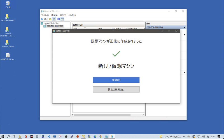Open the 操作(A) menu in Hyper-V Manager

point(54,15)
